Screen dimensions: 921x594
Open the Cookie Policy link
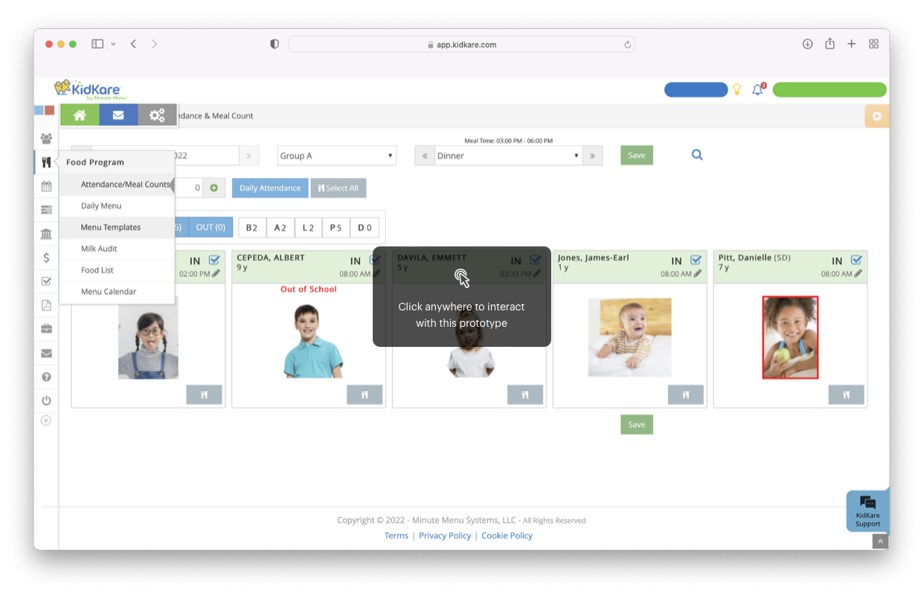click(x=507, y=536)
